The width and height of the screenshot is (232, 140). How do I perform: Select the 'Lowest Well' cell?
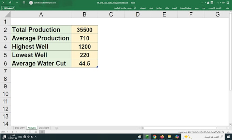(x=41, y=55)
